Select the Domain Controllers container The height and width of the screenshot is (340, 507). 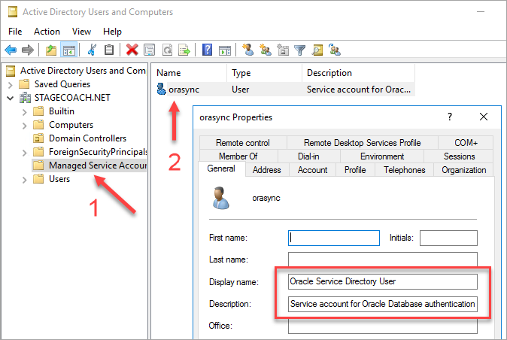pyautogui.click(x=87, y=138)
